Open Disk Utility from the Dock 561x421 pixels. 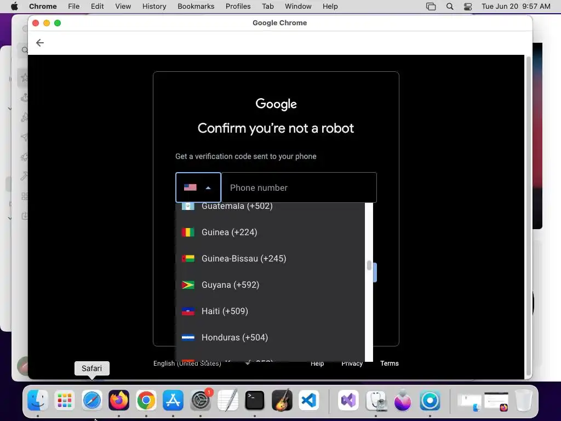point(376,400)
